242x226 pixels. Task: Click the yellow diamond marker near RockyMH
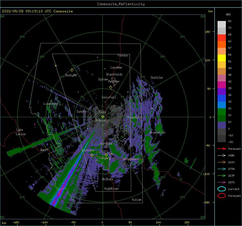coord(72,70)
